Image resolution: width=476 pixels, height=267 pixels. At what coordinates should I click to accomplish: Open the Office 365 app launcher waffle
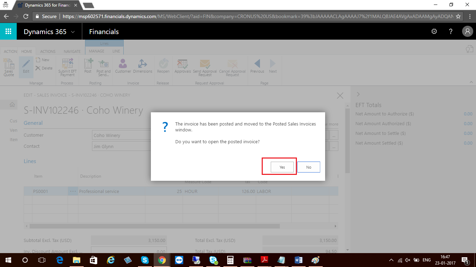tap(8, 32)
